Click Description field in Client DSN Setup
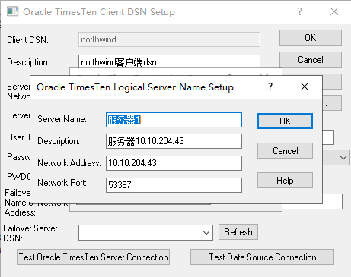Image resolution: width=351 pixels, height=277 pixels. [169, 61]
